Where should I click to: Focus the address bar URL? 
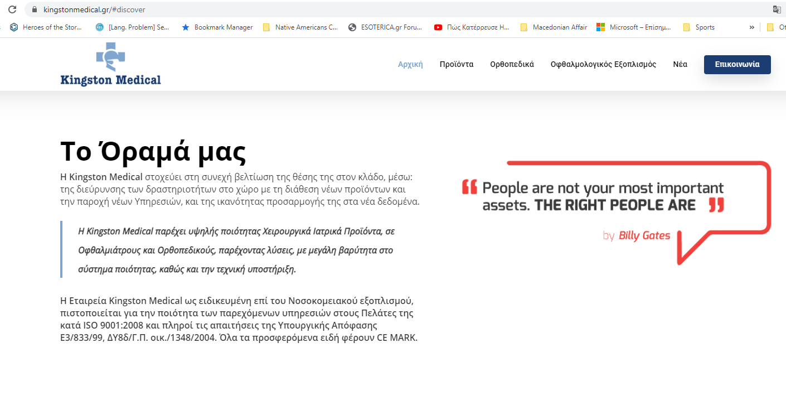(x=94, y=9)
